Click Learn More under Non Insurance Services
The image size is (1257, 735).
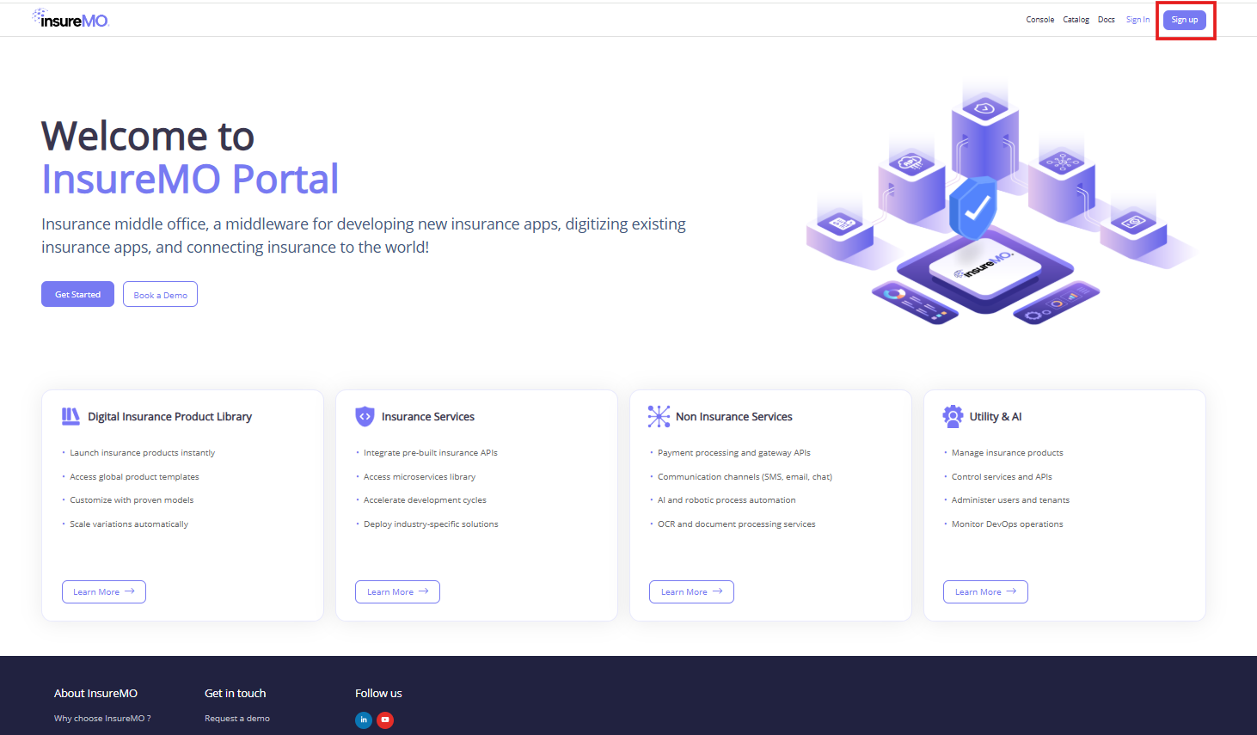[691, 591]
